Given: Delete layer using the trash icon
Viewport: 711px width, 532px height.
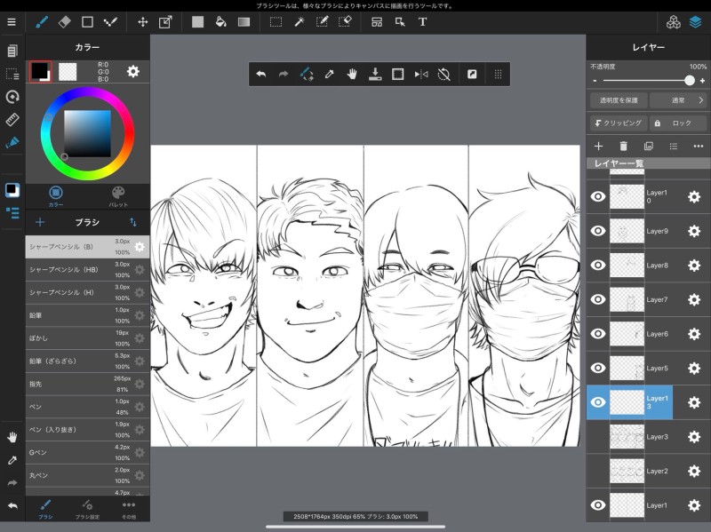Looking at the screenshot, I should pos(623,146).
